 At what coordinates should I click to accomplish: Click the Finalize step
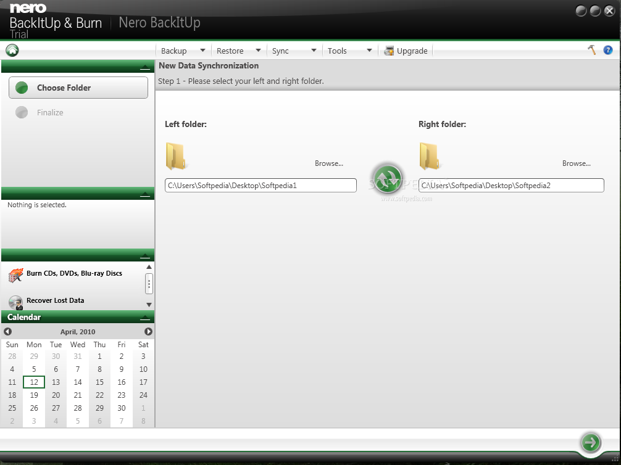50,112
